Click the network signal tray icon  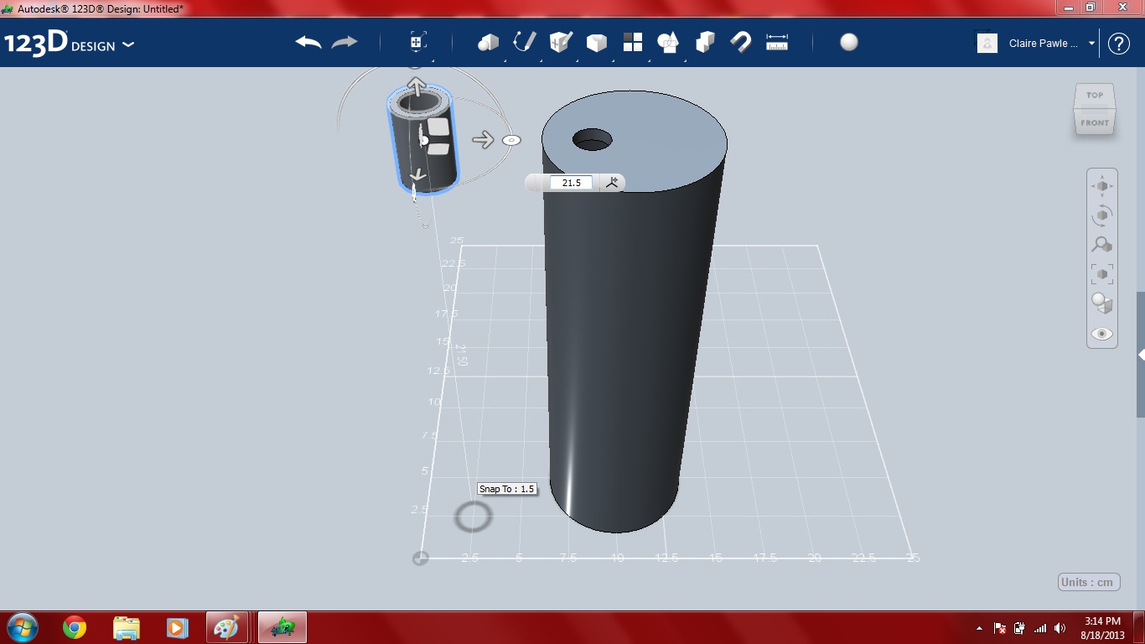tap(1040, 628)
